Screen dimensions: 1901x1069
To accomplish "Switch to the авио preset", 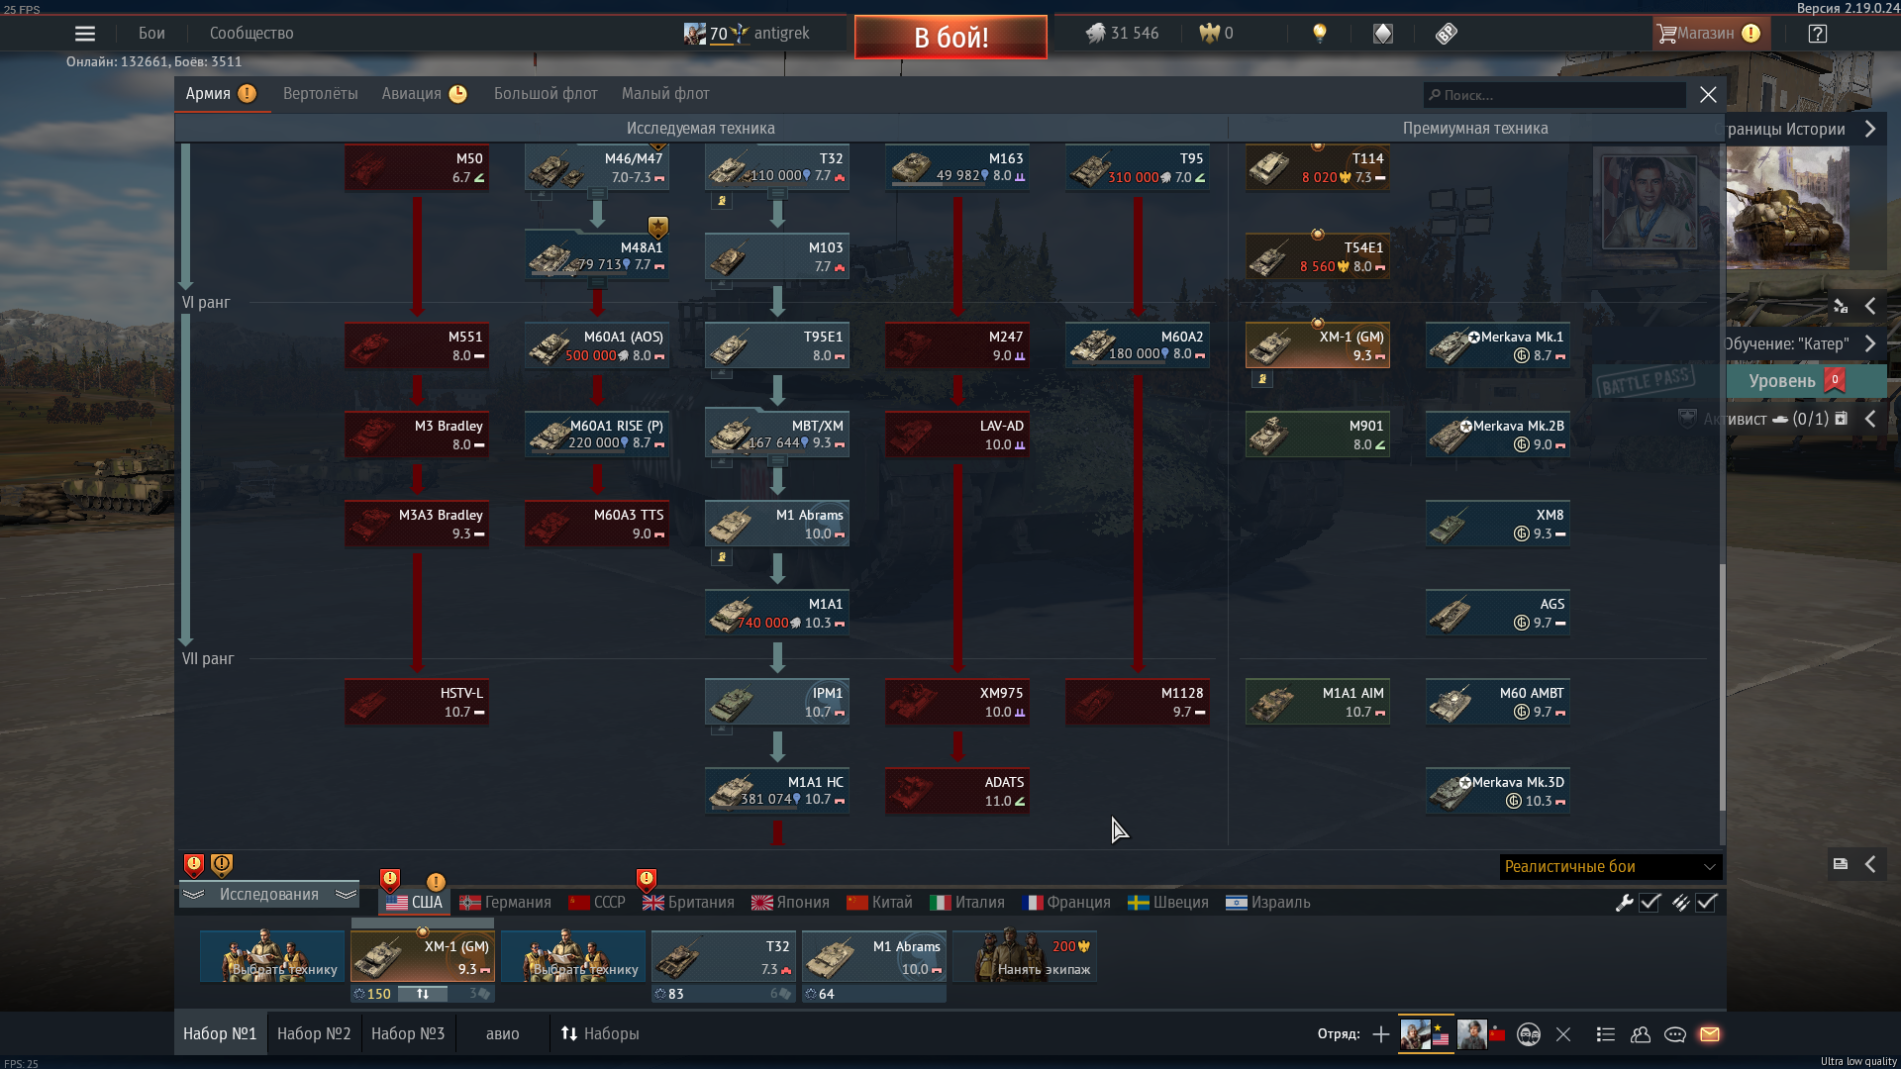I will [x=503, y=1034].
